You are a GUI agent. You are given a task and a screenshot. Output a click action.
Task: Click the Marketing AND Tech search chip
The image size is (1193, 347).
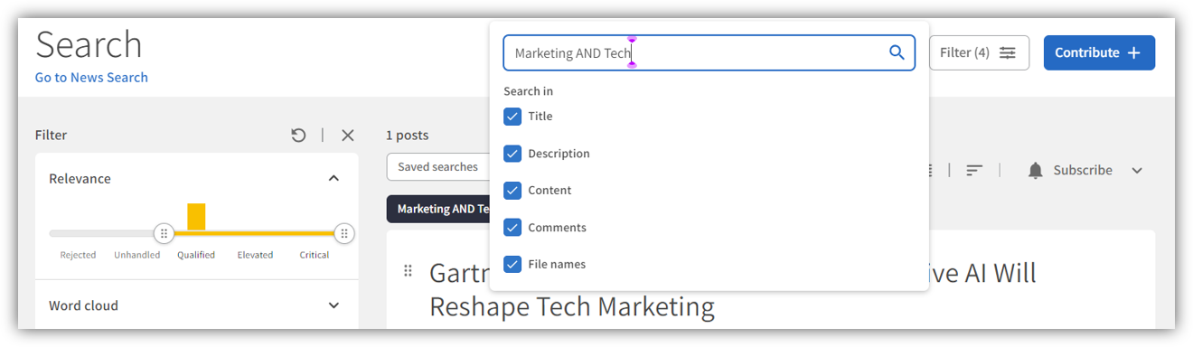437,209
